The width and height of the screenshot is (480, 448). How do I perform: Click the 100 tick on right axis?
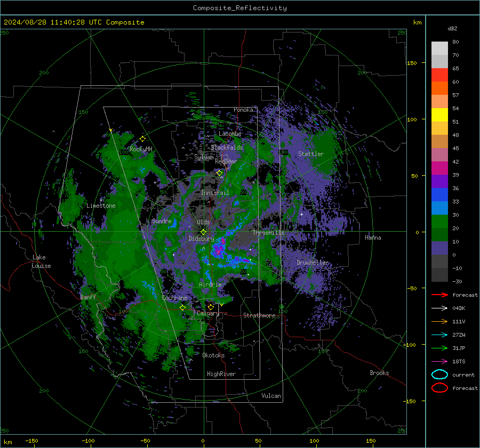(412, 119)
